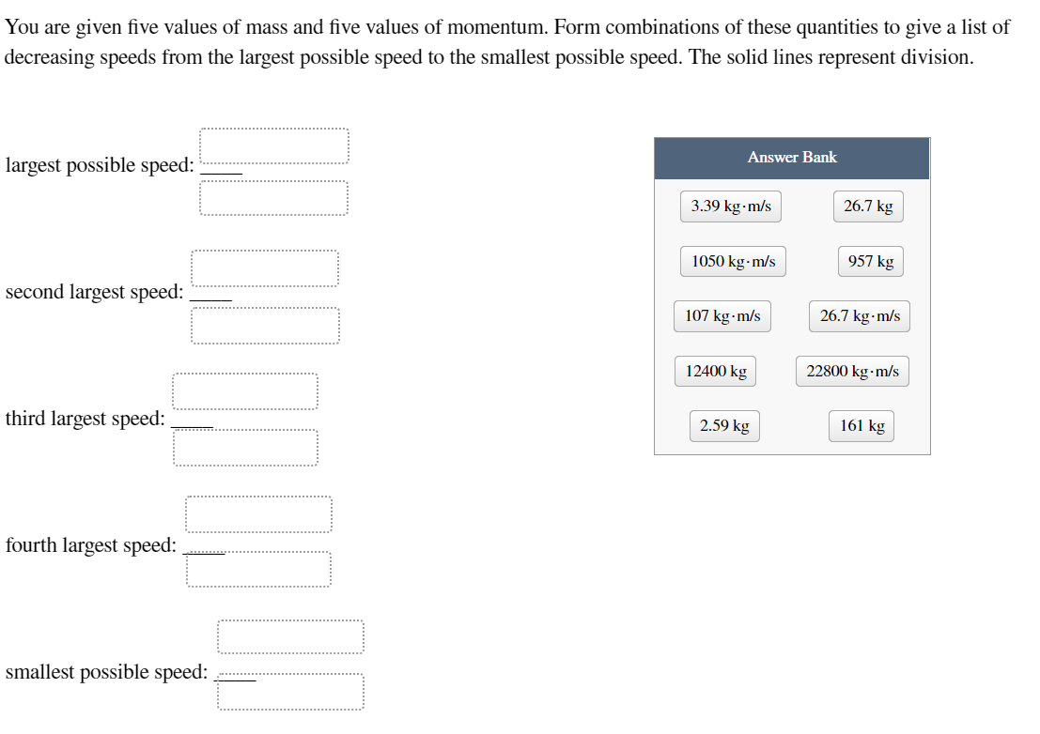Click the largest speed numerator box
This screenshot has height=734, width=1040.
coord(273,145)
